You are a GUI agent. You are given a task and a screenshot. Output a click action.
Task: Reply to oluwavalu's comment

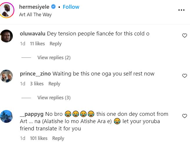[55, 44]
